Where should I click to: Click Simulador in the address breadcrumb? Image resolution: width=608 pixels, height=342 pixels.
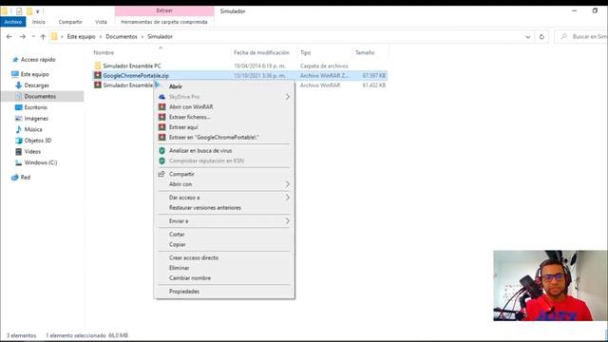point(160,36)
